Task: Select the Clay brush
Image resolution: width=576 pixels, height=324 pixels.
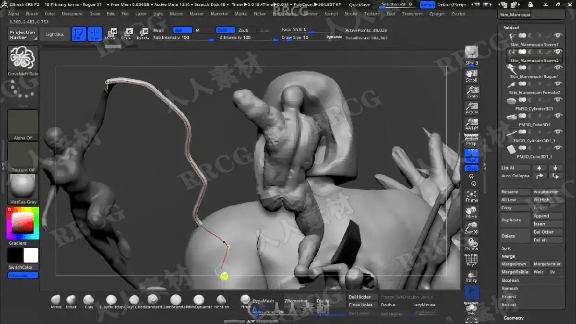Action: click(x=88, y=302)
